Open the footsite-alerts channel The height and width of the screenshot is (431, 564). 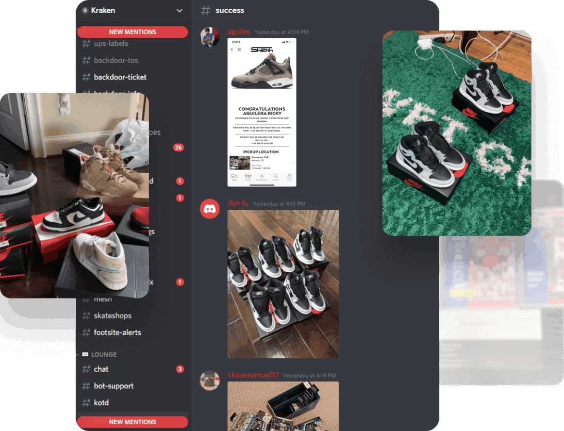[x=117, y=333]
